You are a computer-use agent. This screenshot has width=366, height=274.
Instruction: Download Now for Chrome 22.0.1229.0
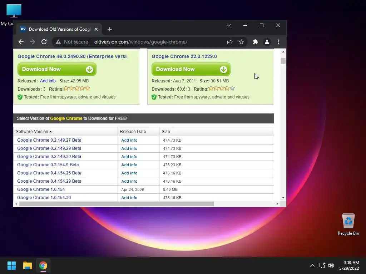click(x=191, y=69)
